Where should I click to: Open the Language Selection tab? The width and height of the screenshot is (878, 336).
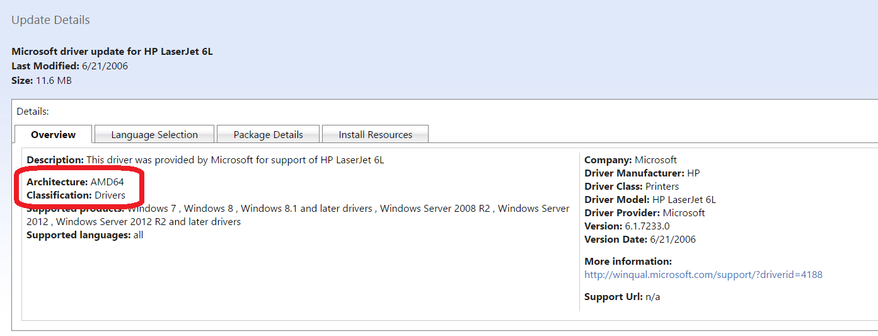tap(154, 134)
